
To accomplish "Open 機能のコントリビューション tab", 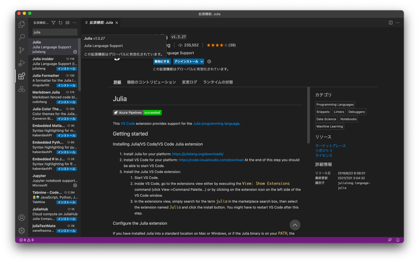I will [x=151, y=82].
